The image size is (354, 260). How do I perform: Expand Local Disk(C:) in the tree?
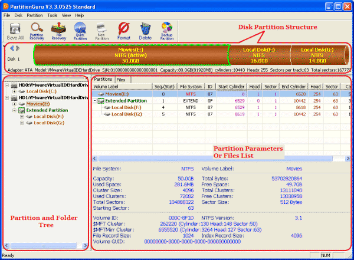[14, 91]
